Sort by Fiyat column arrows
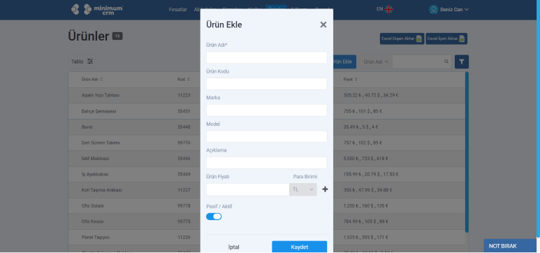Viewport: 540px width, 253px height. coord(356,79)
